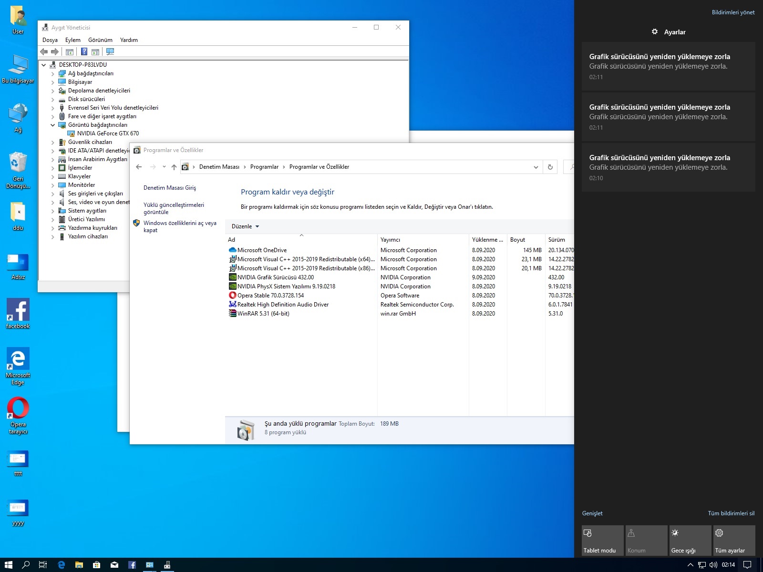Show hidden system tray icons chevron
This screenshot has width=763, height=572.
690,565
